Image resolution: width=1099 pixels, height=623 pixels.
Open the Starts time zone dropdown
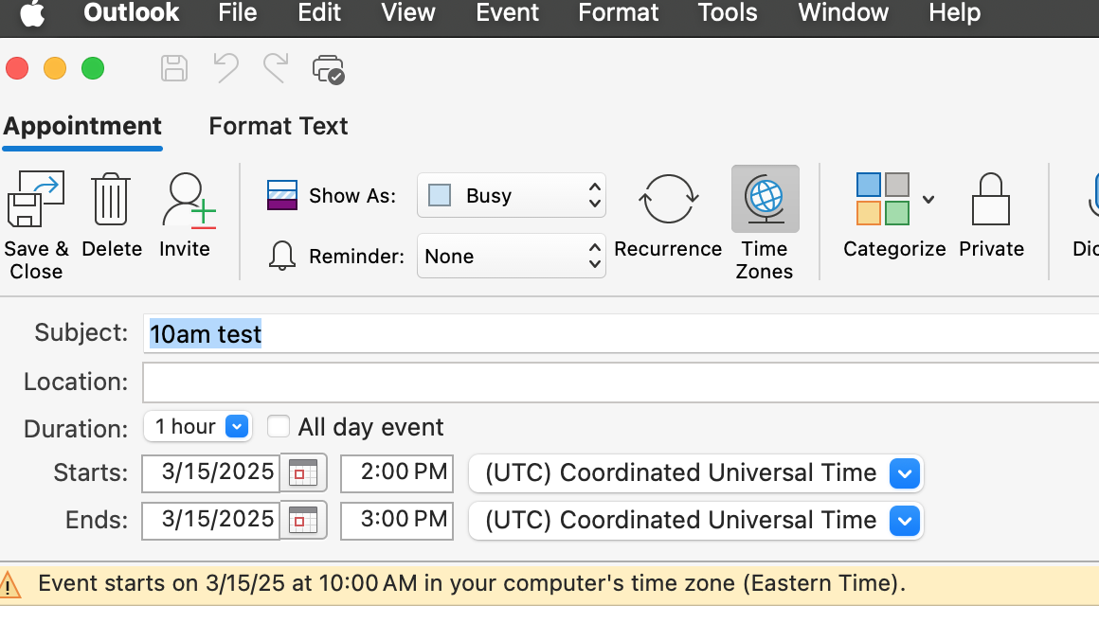point(696,473)
